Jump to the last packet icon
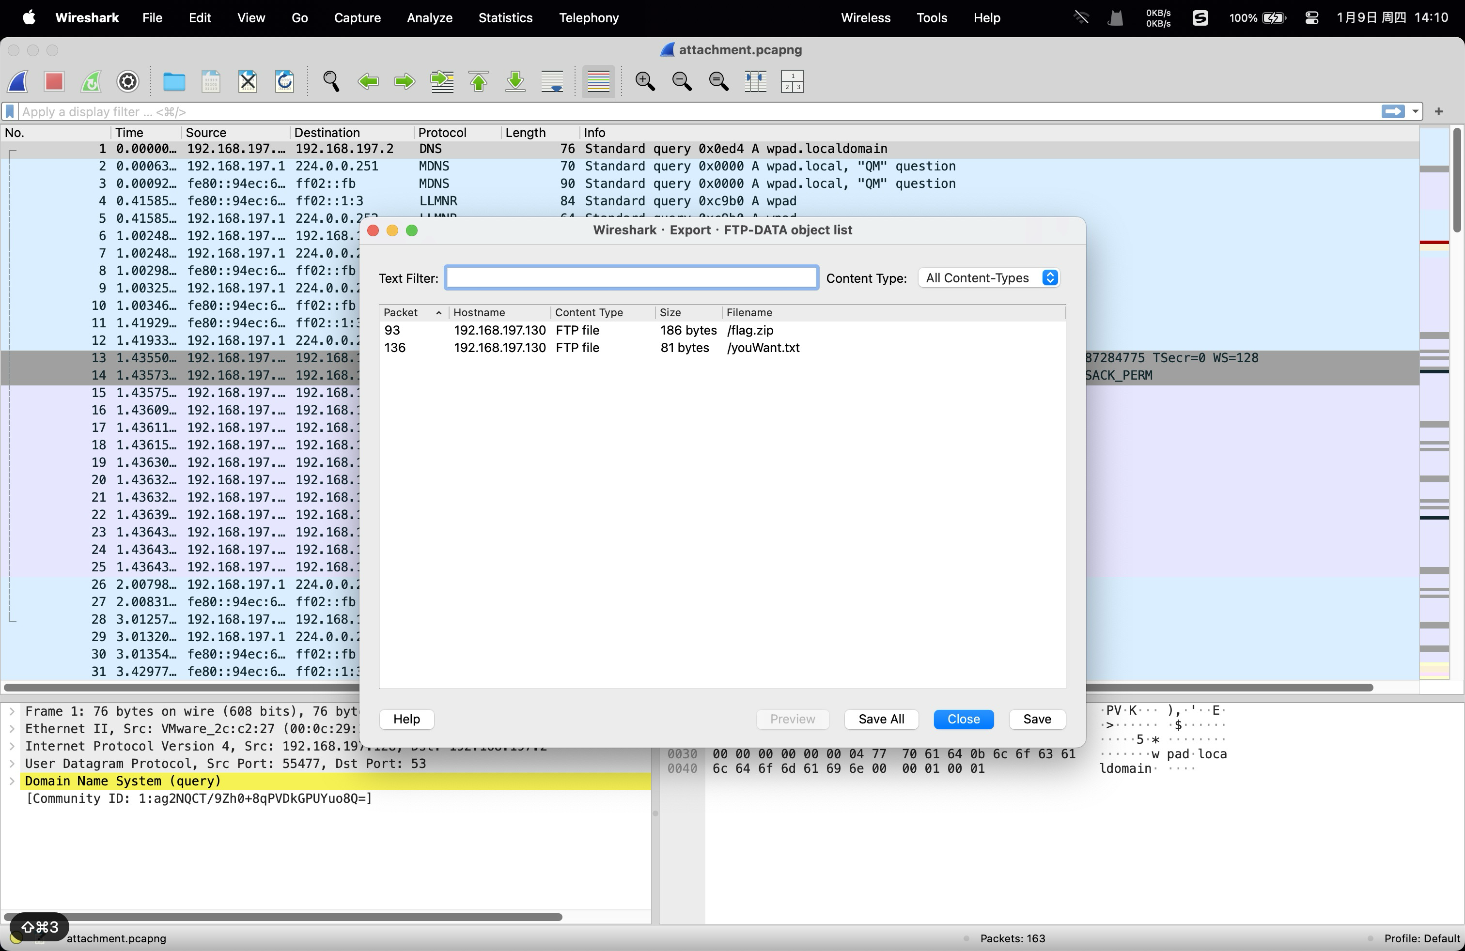The image size is (1465, 951). coord(516,81)
